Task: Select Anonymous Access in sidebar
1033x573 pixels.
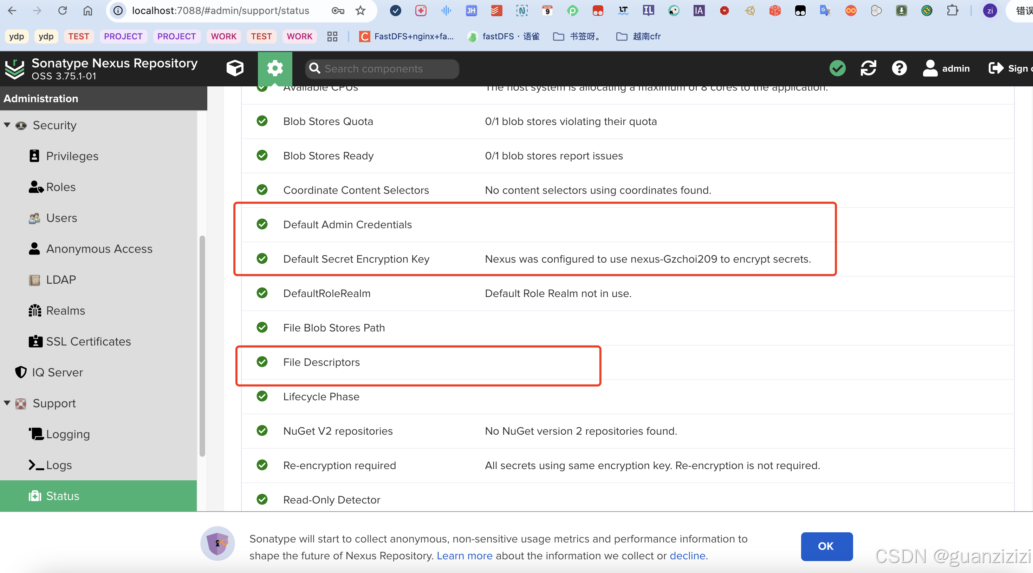Action: click(x=99, y=249)
